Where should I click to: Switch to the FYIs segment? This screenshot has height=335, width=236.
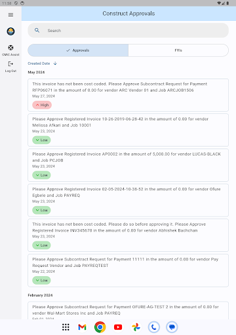[x=178, y=50]
